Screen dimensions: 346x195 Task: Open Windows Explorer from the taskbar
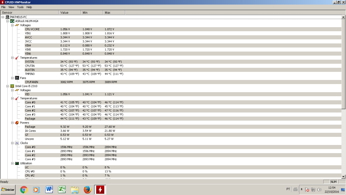[x=75, y=190]
